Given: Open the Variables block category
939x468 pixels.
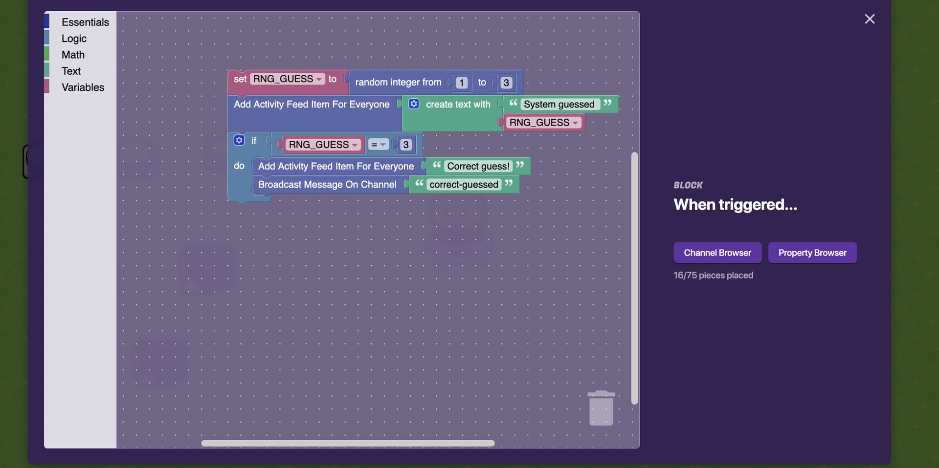Looking at the screenshot, I should [83, 87].
